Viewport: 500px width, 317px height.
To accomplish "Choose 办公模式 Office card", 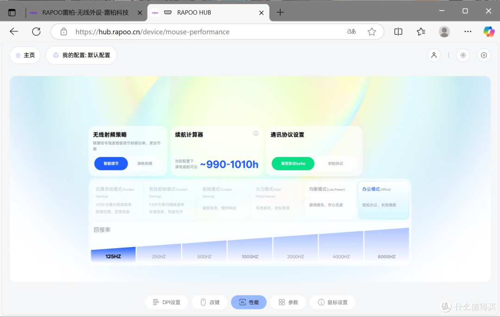I will tap(383, 200).
